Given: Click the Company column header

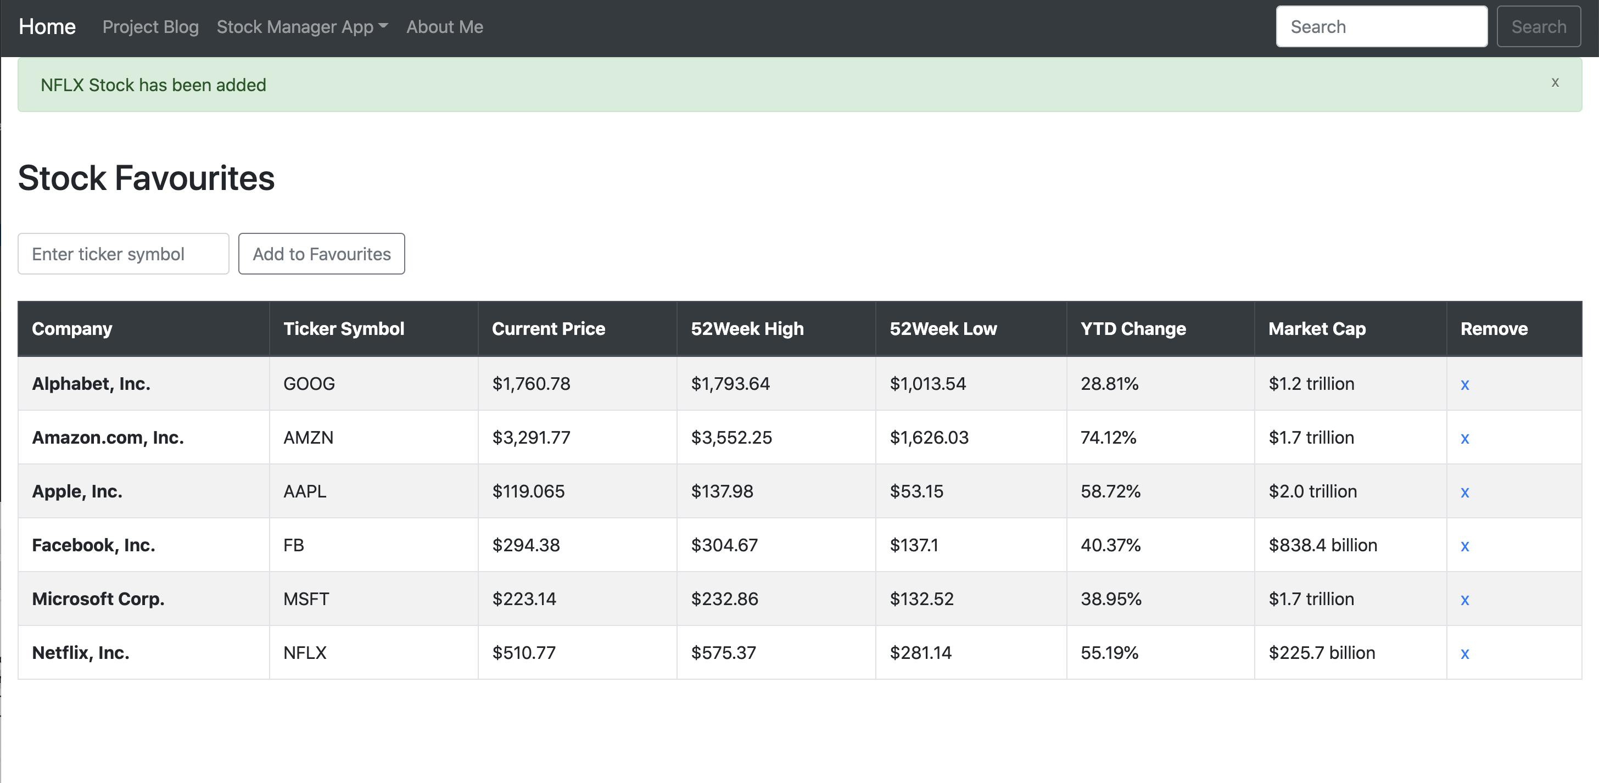Looking at the screenshot, I should pos(72,328).
